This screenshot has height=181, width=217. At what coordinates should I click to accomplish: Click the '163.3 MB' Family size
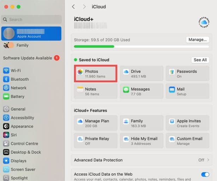138,126
